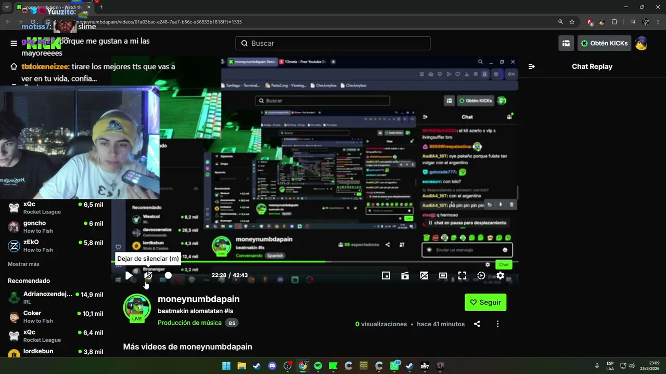Click the 'es' language tag
Viewport: 666px width, 374px height.
pyautogui.click(x=232, y=323)
